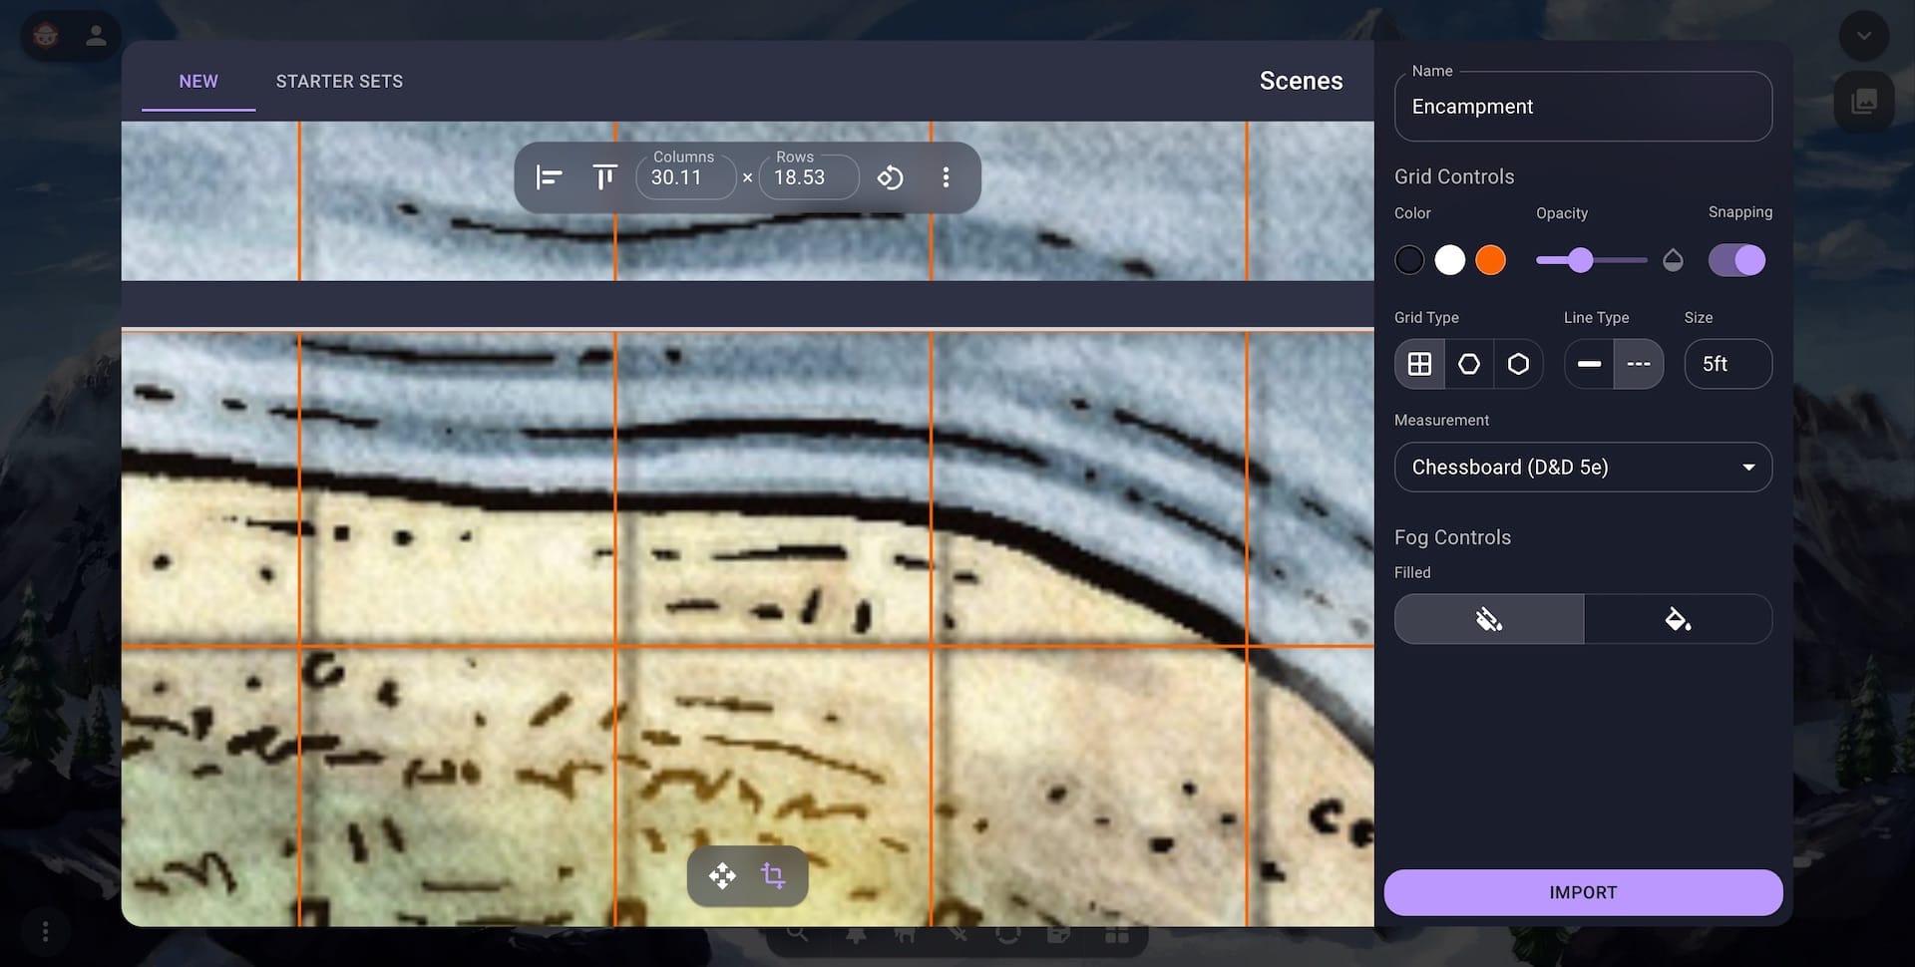Expand the top-right chevron menu
1915x967 pixels.
click(x=1863, y=37)
